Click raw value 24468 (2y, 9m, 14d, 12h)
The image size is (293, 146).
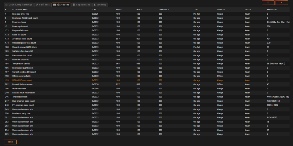pyautogui.click(x=278, y=22)
